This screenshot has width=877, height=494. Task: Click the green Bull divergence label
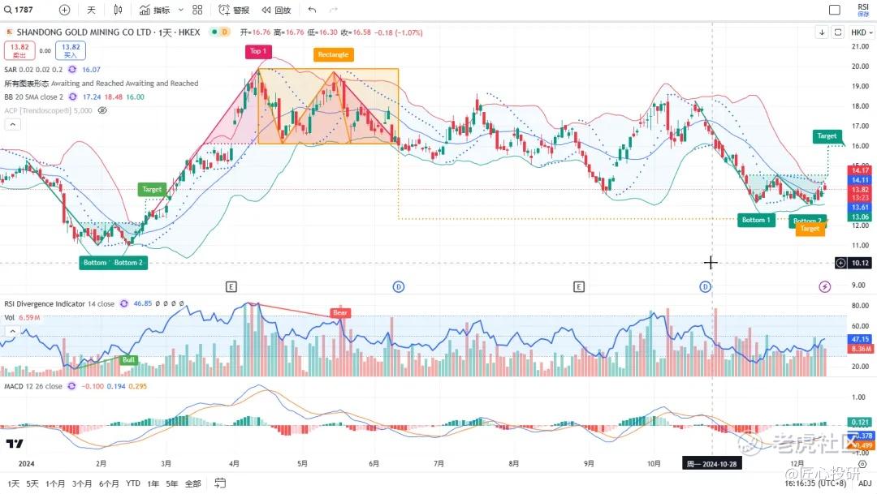pyautogui.click(x=128, y=360)
